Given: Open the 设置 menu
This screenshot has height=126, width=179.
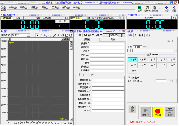Looking at the screenshot, I should pyautogui.click(x=34, y=7).
